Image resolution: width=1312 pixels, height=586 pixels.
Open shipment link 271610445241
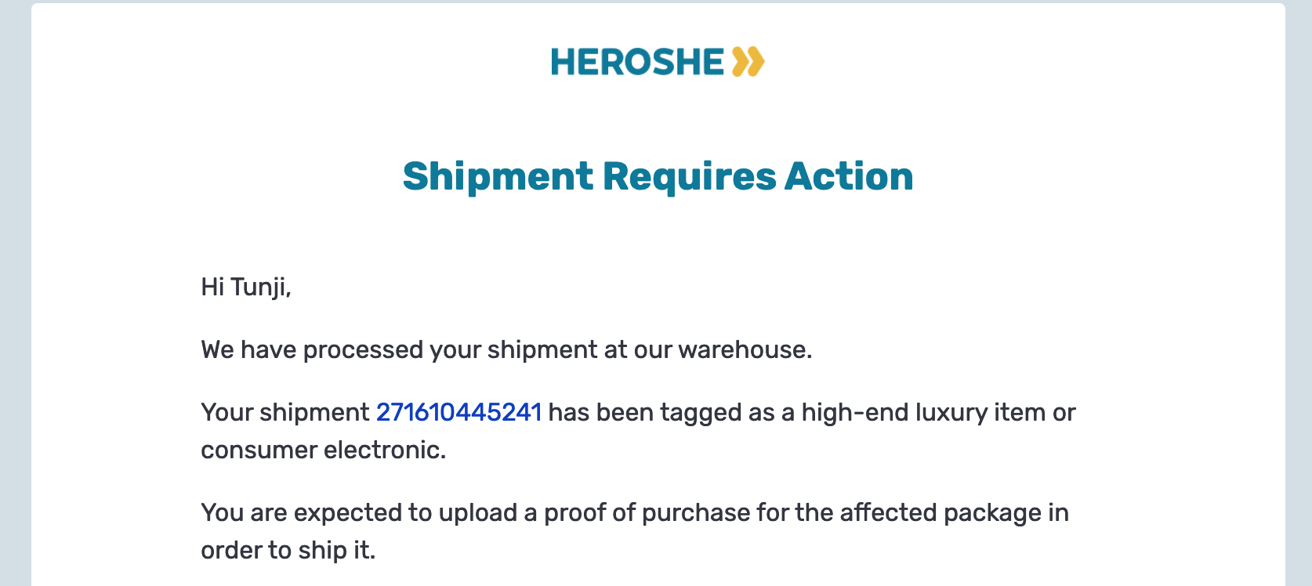459,412
